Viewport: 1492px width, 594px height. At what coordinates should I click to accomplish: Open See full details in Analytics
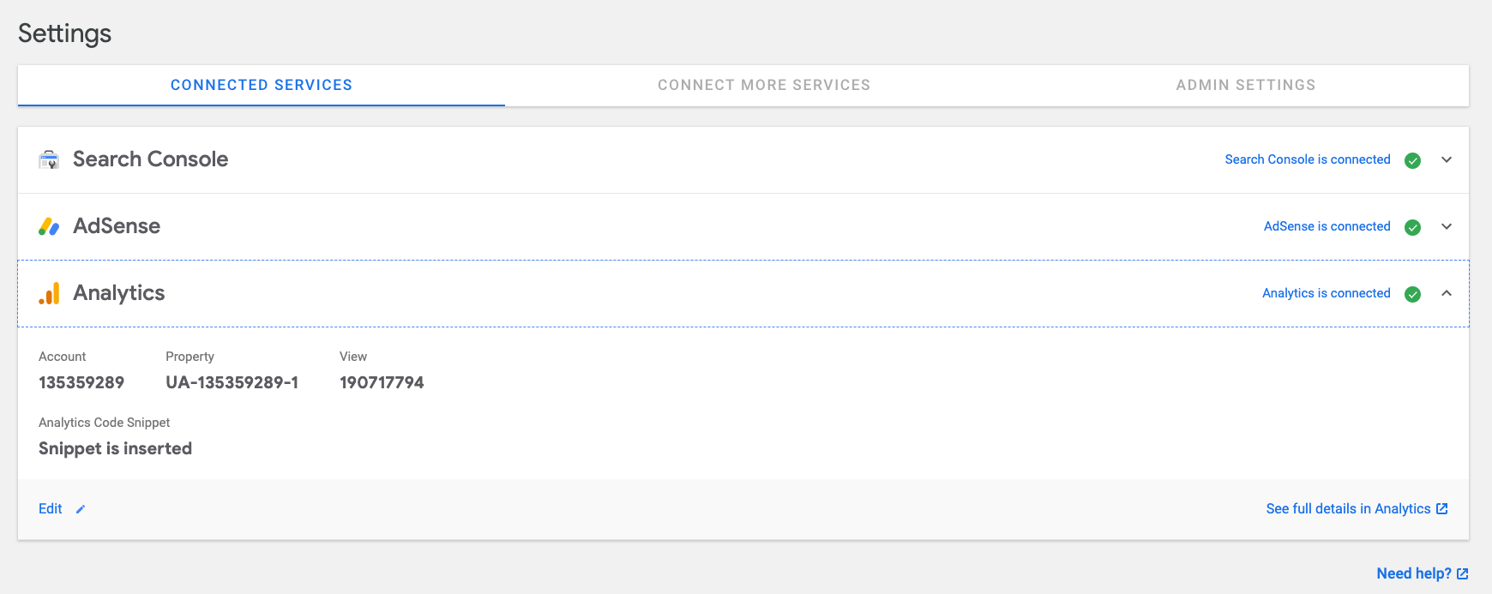pos(1348,508)
